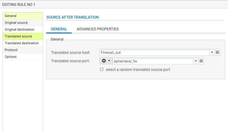Click the equals operator icon for source port
The height and width of the screenshot is (131, 228).
point(104,61)
